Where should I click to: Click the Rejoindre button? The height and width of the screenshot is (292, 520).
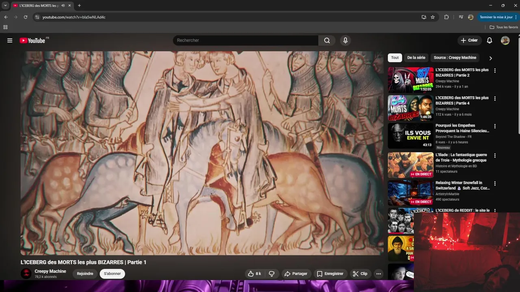point(85,274)
